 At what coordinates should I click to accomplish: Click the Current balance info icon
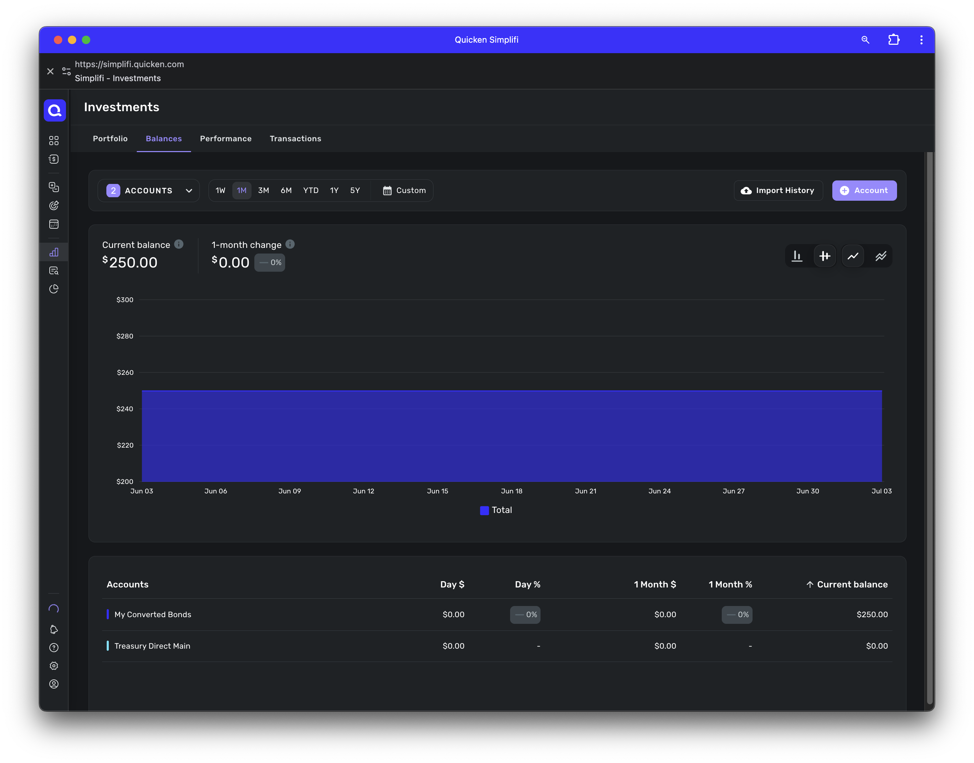[179, 244]
